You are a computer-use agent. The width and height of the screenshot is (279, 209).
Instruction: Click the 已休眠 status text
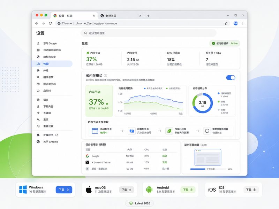(x=166, y=169)
